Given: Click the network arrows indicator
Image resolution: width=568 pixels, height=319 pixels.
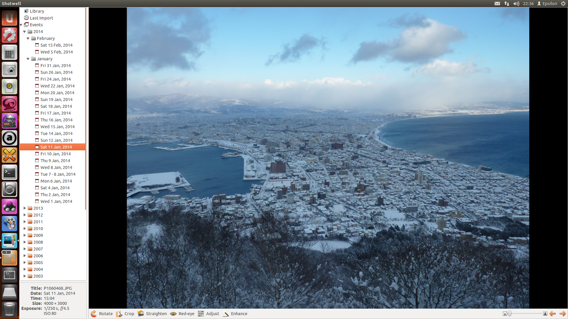Looking at the screenshot, I should click(x=507, y=4).
